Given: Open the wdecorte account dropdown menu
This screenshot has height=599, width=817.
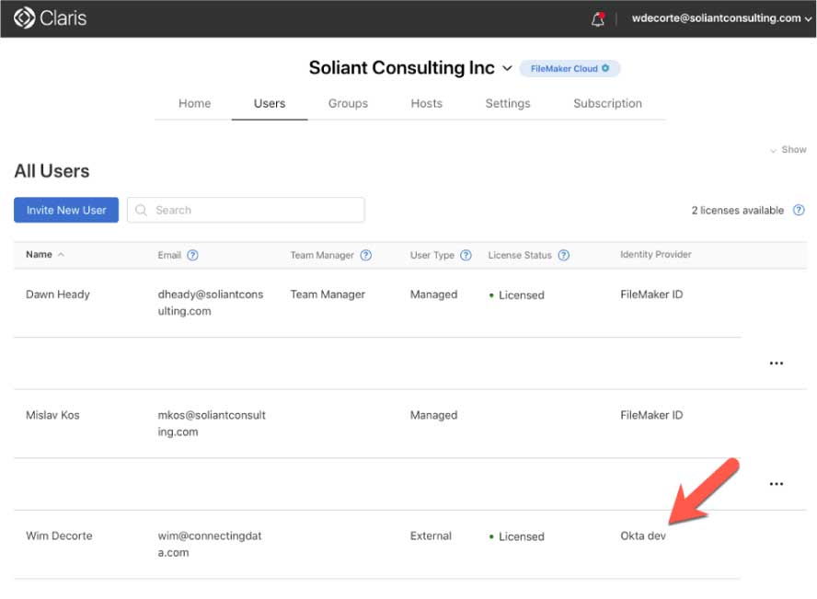Looking at the screenshot, I should coord(721,18).
